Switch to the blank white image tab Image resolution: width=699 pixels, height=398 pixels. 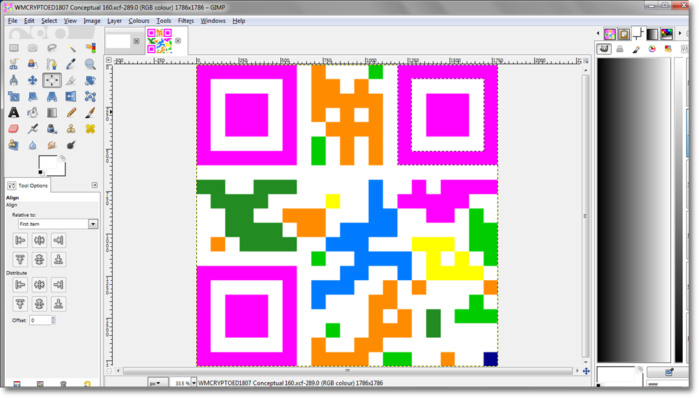tap(118, 41)
